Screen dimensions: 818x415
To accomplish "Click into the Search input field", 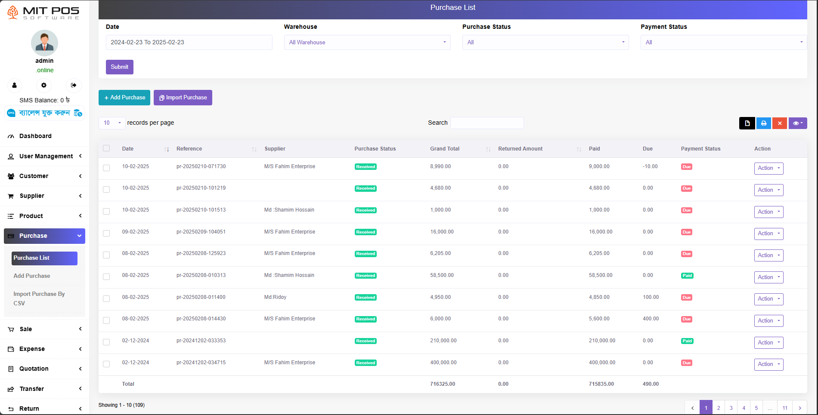I will (486, 123).
